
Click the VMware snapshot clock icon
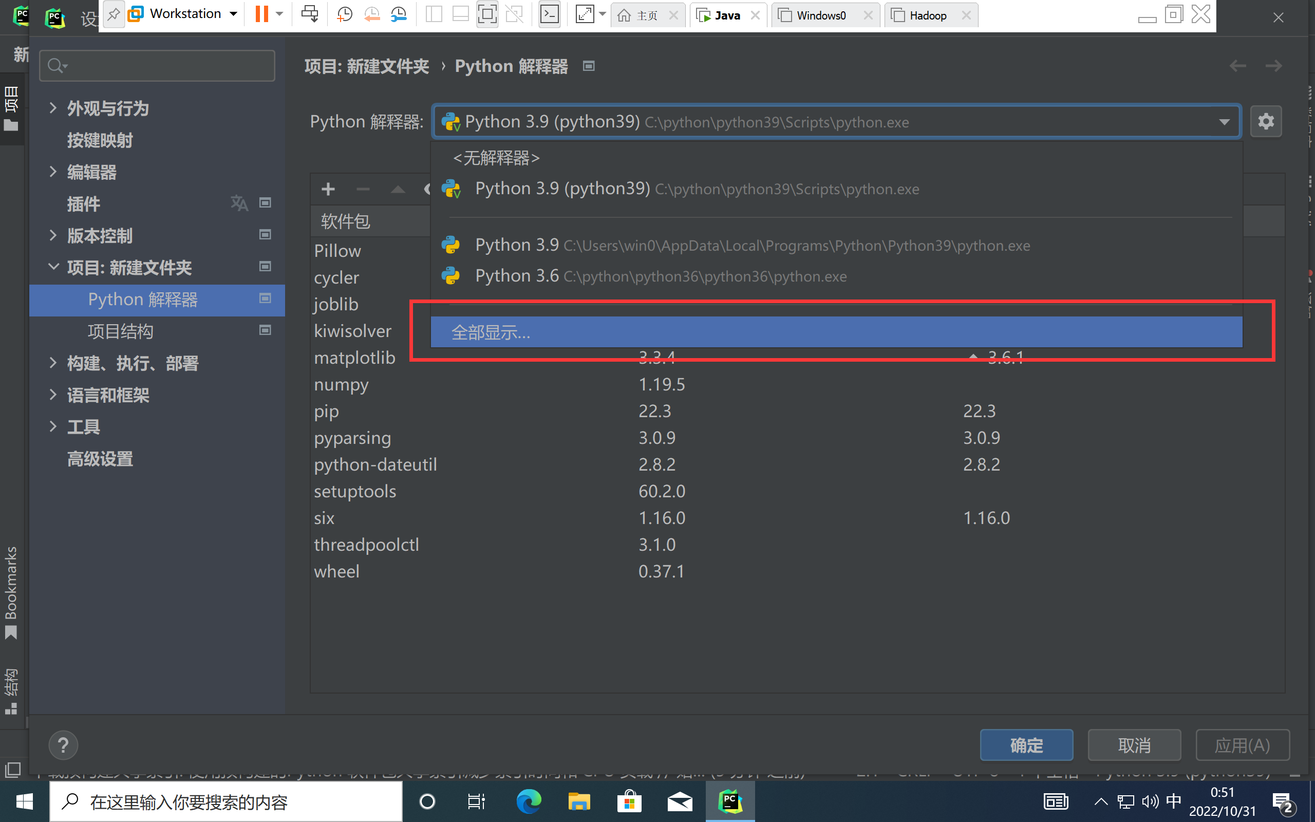coord(345,14)
